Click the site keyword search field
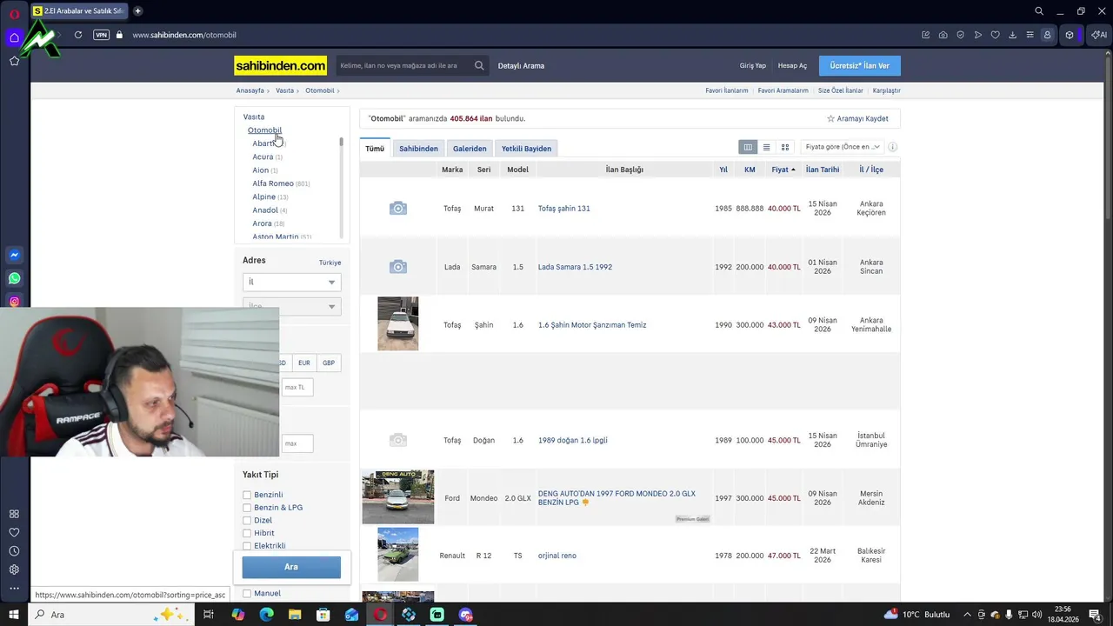This screenshot has height=626, width=1113. tap(405, 65)
